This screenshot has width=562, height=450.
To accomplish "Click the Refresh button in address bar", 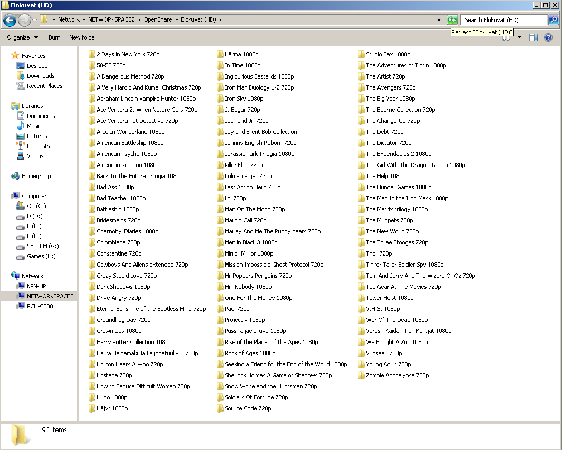I will 451,20.
